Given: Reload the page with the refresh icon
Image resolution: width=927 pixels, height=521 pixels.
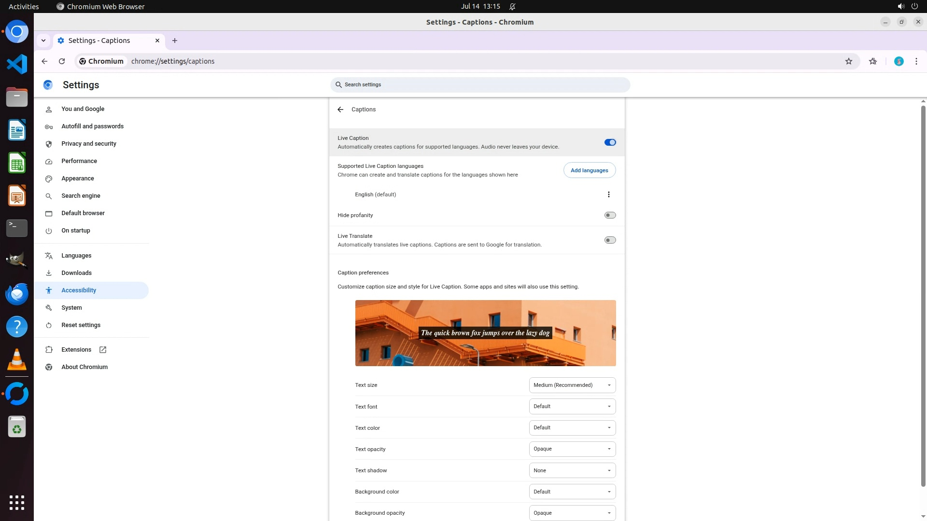Looking at the screenshot, I should click(62, 61).
